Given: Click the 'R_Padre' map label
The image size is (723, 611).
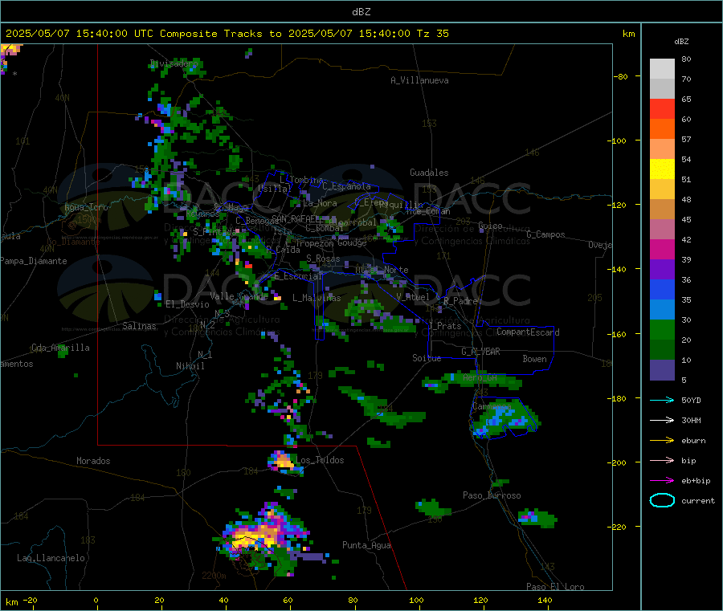Looking at the screenshot, I should click(x=460, y=301).
